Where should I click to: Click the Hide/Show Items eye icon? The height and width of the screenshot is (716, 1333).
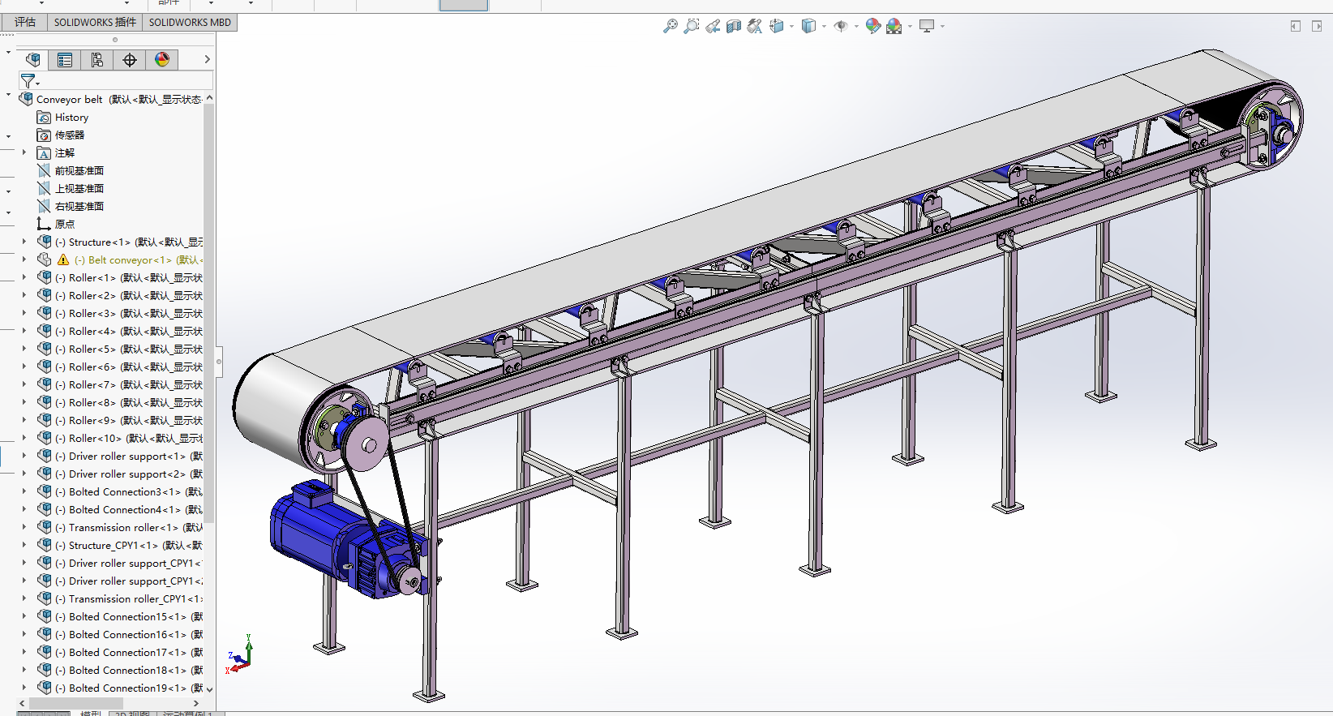(841, 26)
